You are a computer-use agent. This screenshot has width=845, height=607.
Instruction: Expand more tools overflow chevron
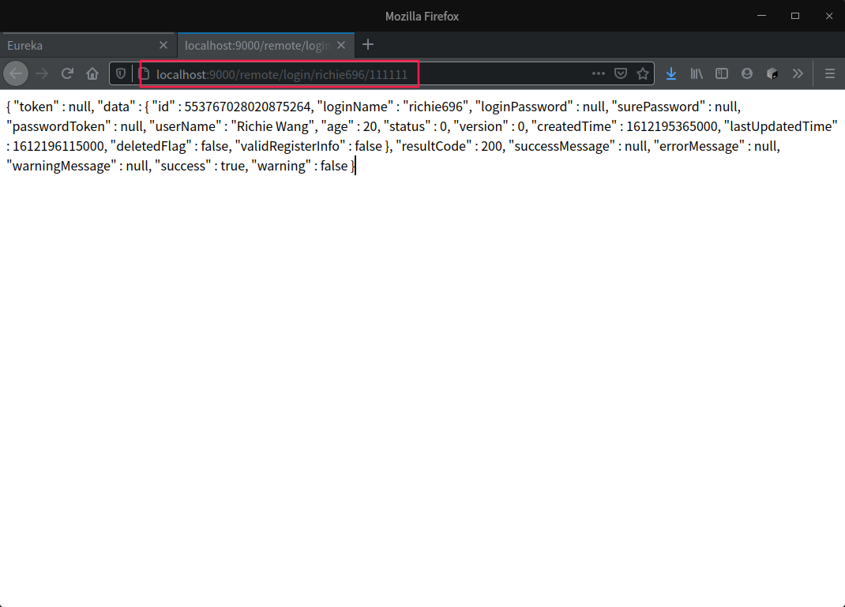(798, 73)
